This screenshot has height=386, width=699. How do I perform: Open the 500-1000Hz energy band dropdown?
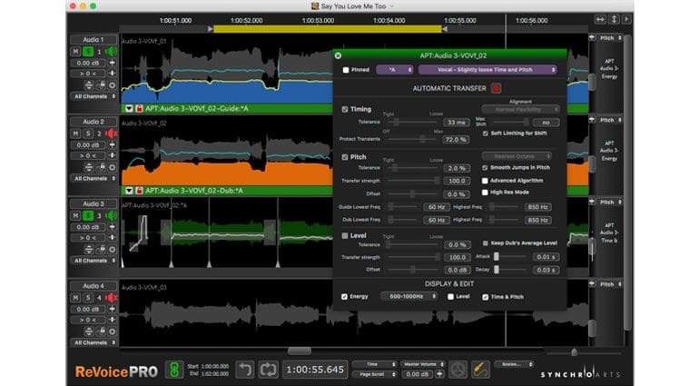click(409, 296)
